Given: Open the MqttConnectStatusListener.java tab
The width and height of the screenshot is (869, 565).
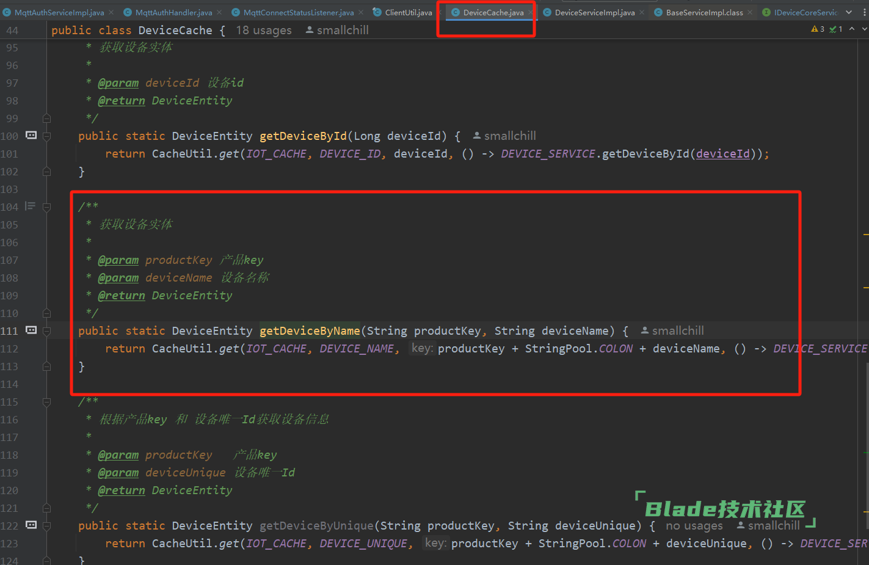Looking at the screenshot, I should coord(298,12).
